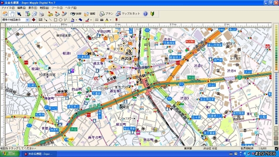Click the Home map icon in toolbar
This screenshot has width=279, height=157.
tap(5, 14)
